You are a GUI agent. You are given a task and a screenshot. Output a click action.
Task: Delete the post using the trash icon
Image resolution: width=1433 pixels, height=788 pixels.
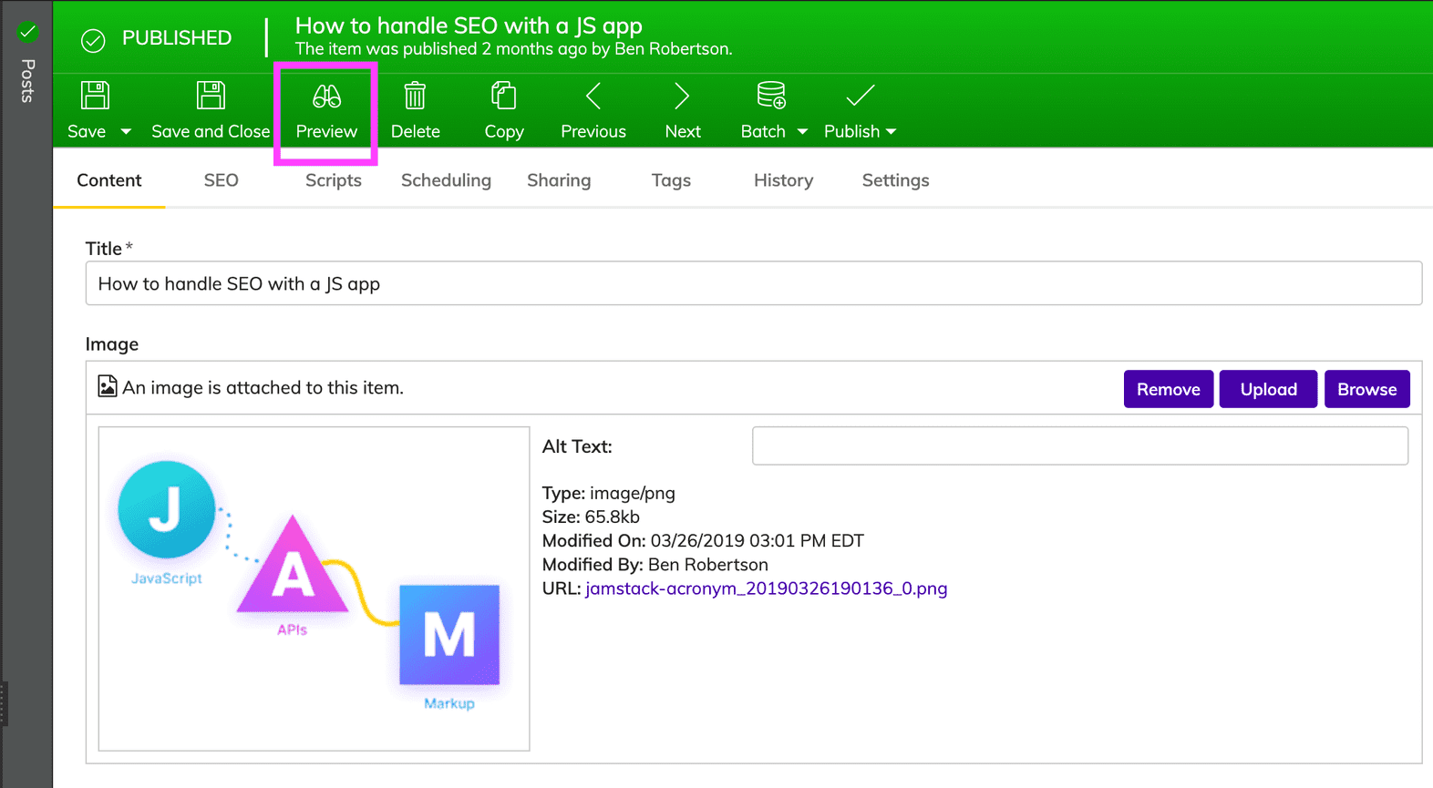tap(415, 97)
